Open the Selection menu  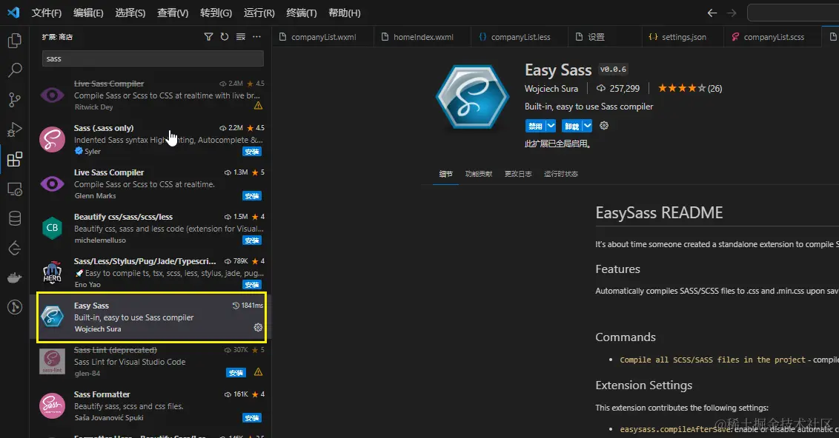click(130, 13)
